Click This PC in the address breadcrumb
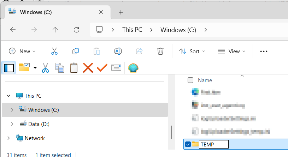 coord(132,30)
